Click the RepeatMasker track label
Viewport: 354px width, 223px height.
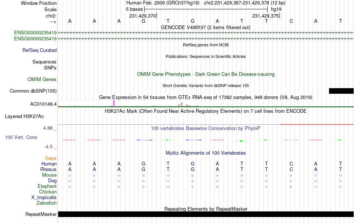(41, 214)
